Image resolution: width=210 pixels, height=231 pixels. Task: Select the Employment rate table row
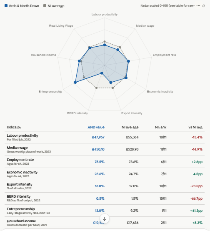pos(105,162)
